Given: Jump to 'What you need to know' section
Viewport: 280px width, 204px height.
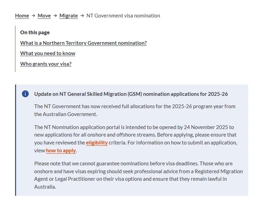Looking at the screenshot, I should [x=48, y=53].
